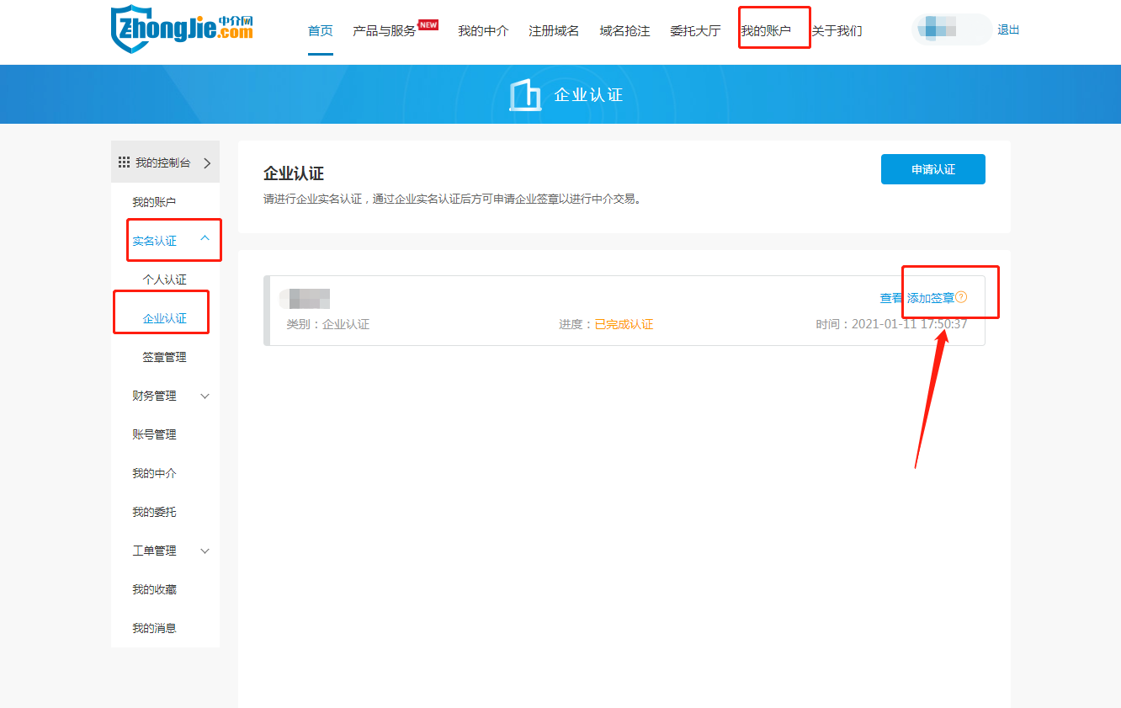
Task: Select 个人认证 in sidebar
Action: 165,279
